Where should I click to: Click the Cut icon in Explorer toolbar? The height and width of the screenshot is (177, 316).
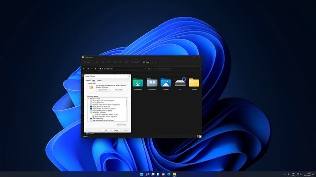(97, 62)
